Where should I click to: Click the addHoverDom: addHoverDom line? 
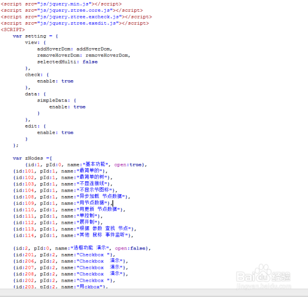[75, 49]
